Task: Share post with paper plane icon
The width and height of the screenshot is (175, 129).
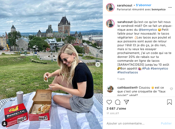Action: point(126,102)
